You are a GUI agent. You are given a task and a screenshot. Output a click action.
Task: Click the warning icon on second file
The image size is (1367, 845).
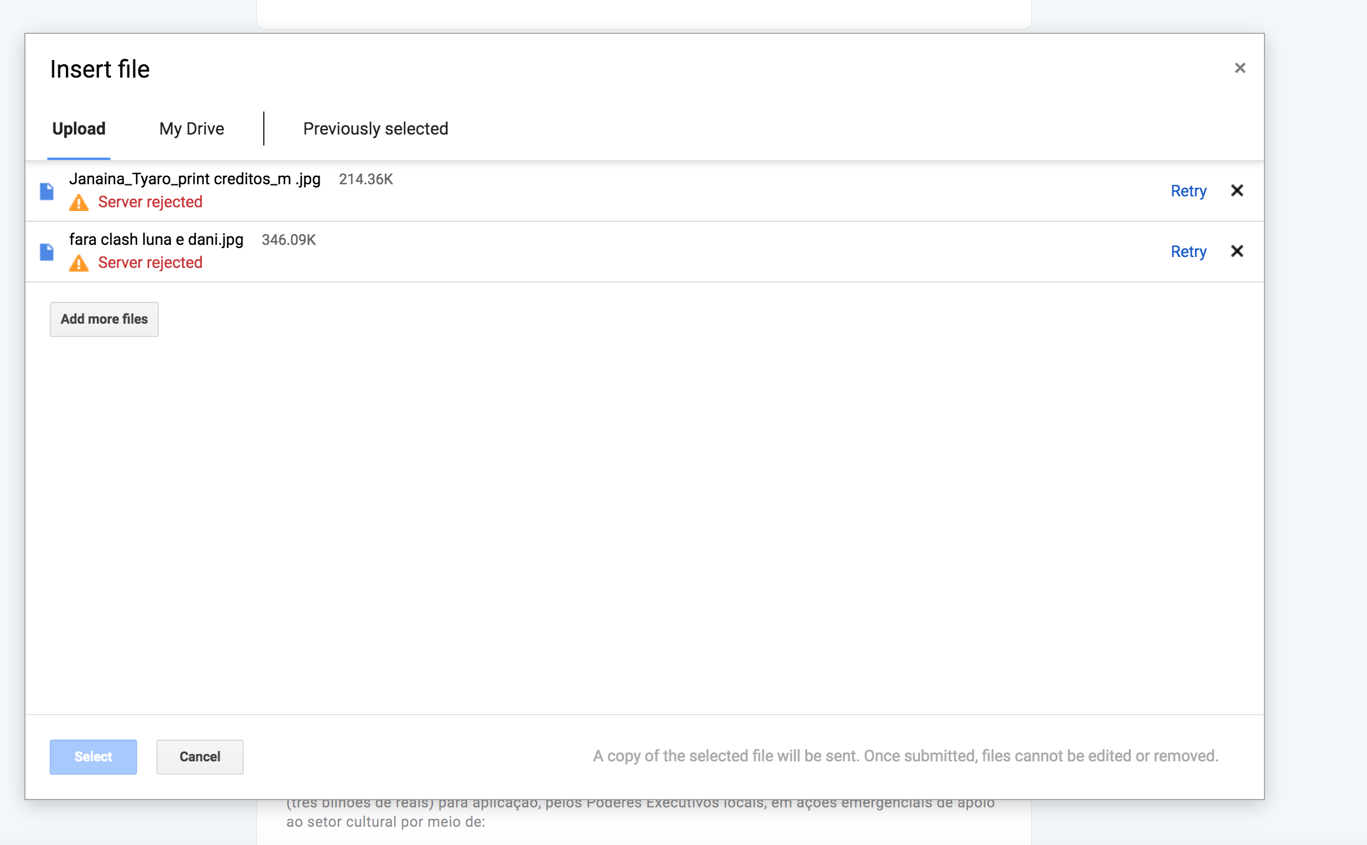click(x=79, y=262)
